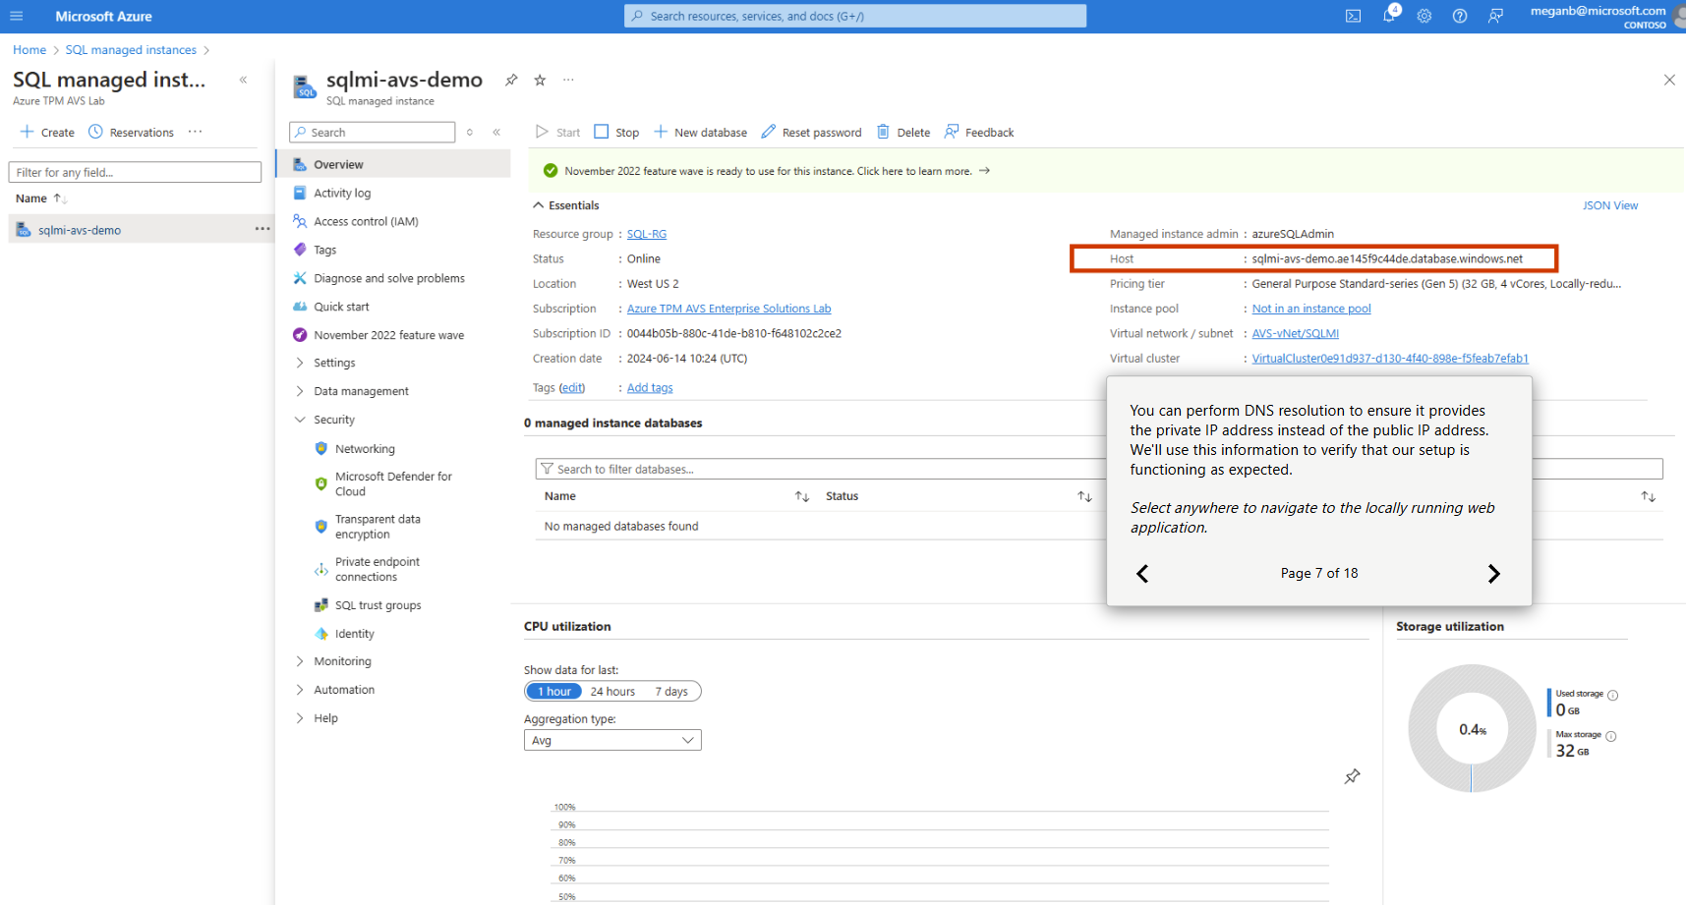Select 24 hours data range
This screenshot has width=1686, height=905.
pos(612,692)
